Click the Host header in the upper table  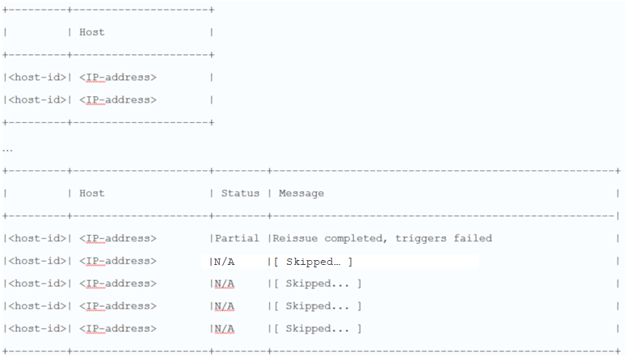[91, 32]
